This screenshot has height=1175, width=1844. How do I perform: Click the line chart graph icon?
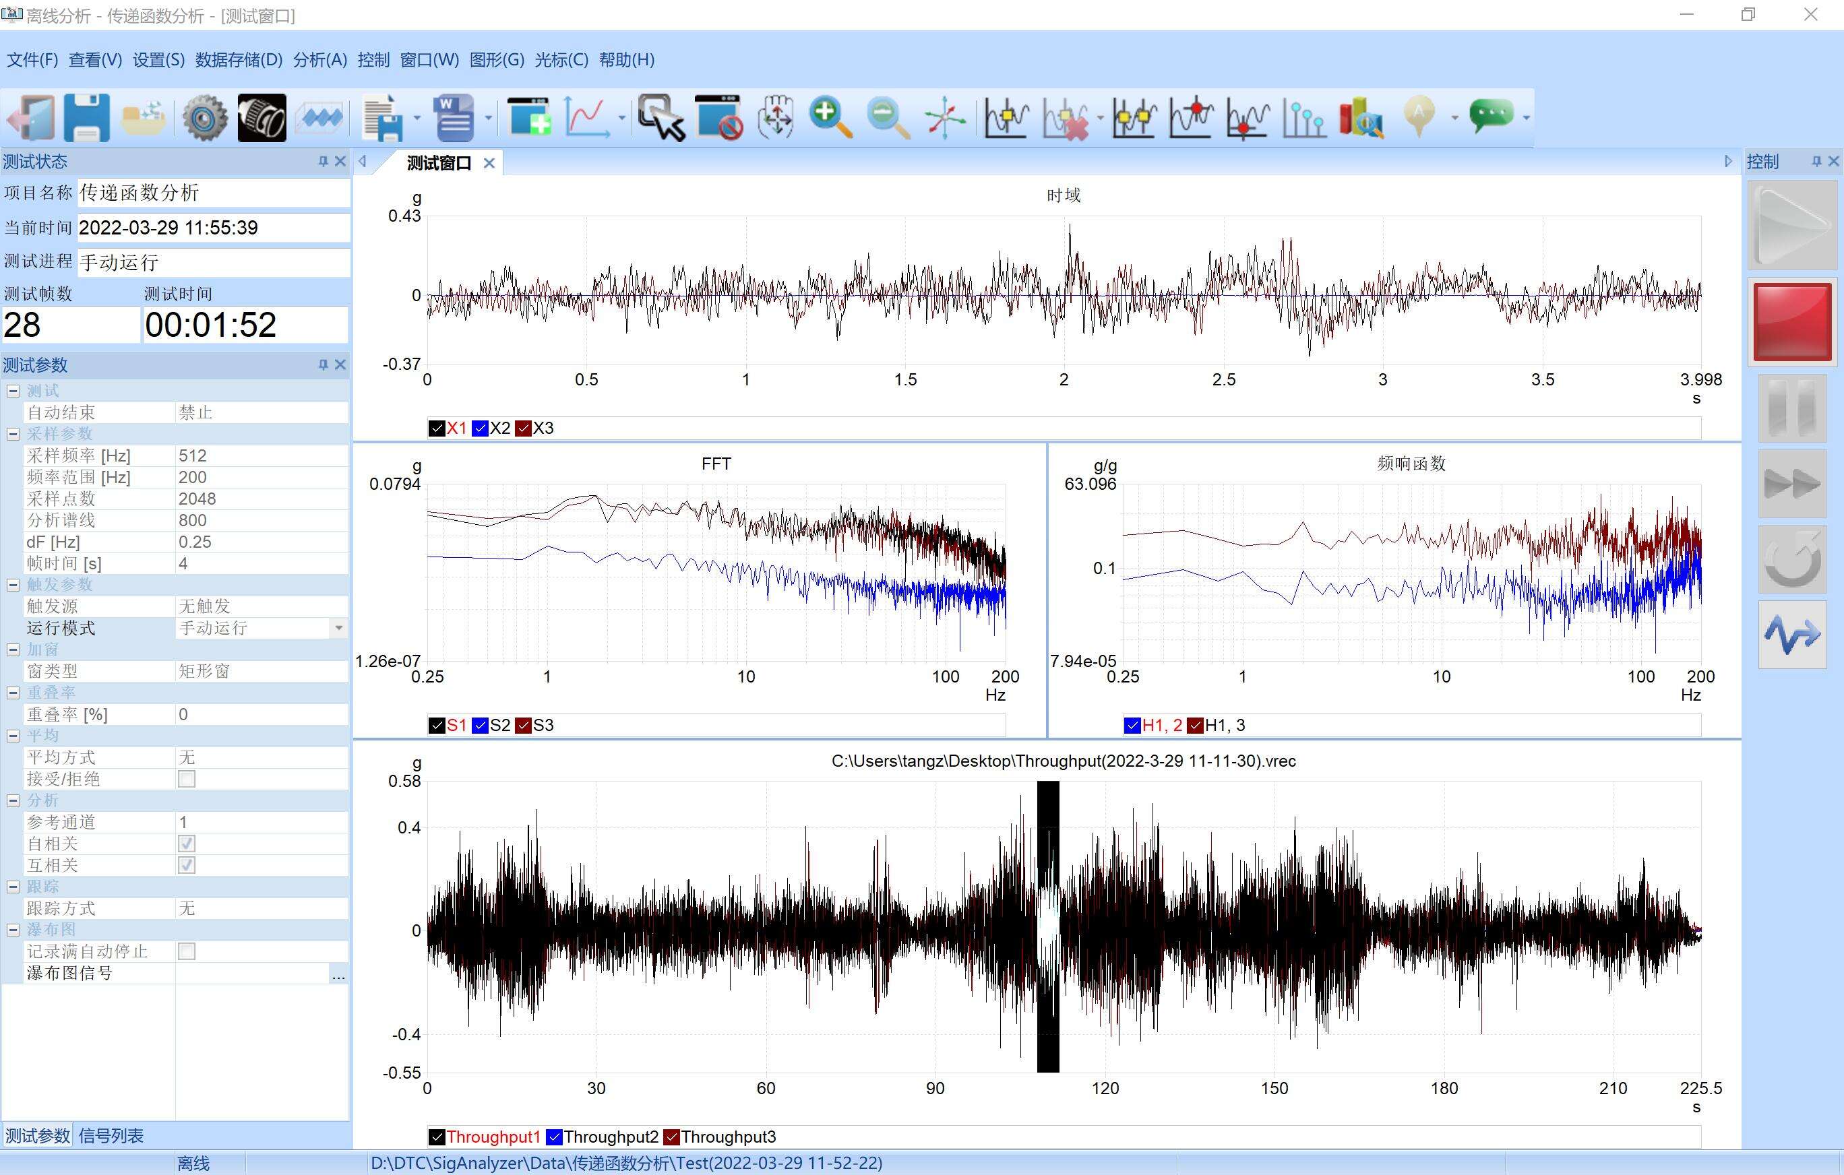pos(587,117)
